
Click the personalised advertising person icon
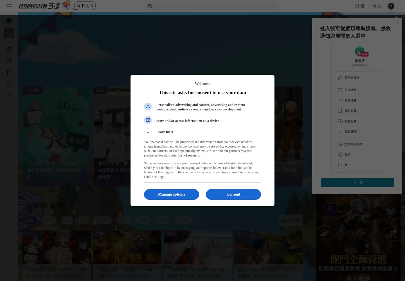[x=148, y=106]
